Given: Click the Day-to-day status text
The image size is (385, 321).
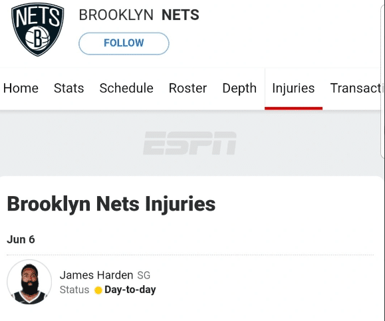Looking at the screenshot, I should point(130,290).
